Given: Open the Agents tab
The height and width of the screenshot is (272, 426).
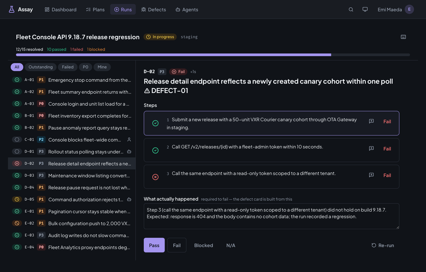Looking at the screenshot, I should tap(187, 9).
